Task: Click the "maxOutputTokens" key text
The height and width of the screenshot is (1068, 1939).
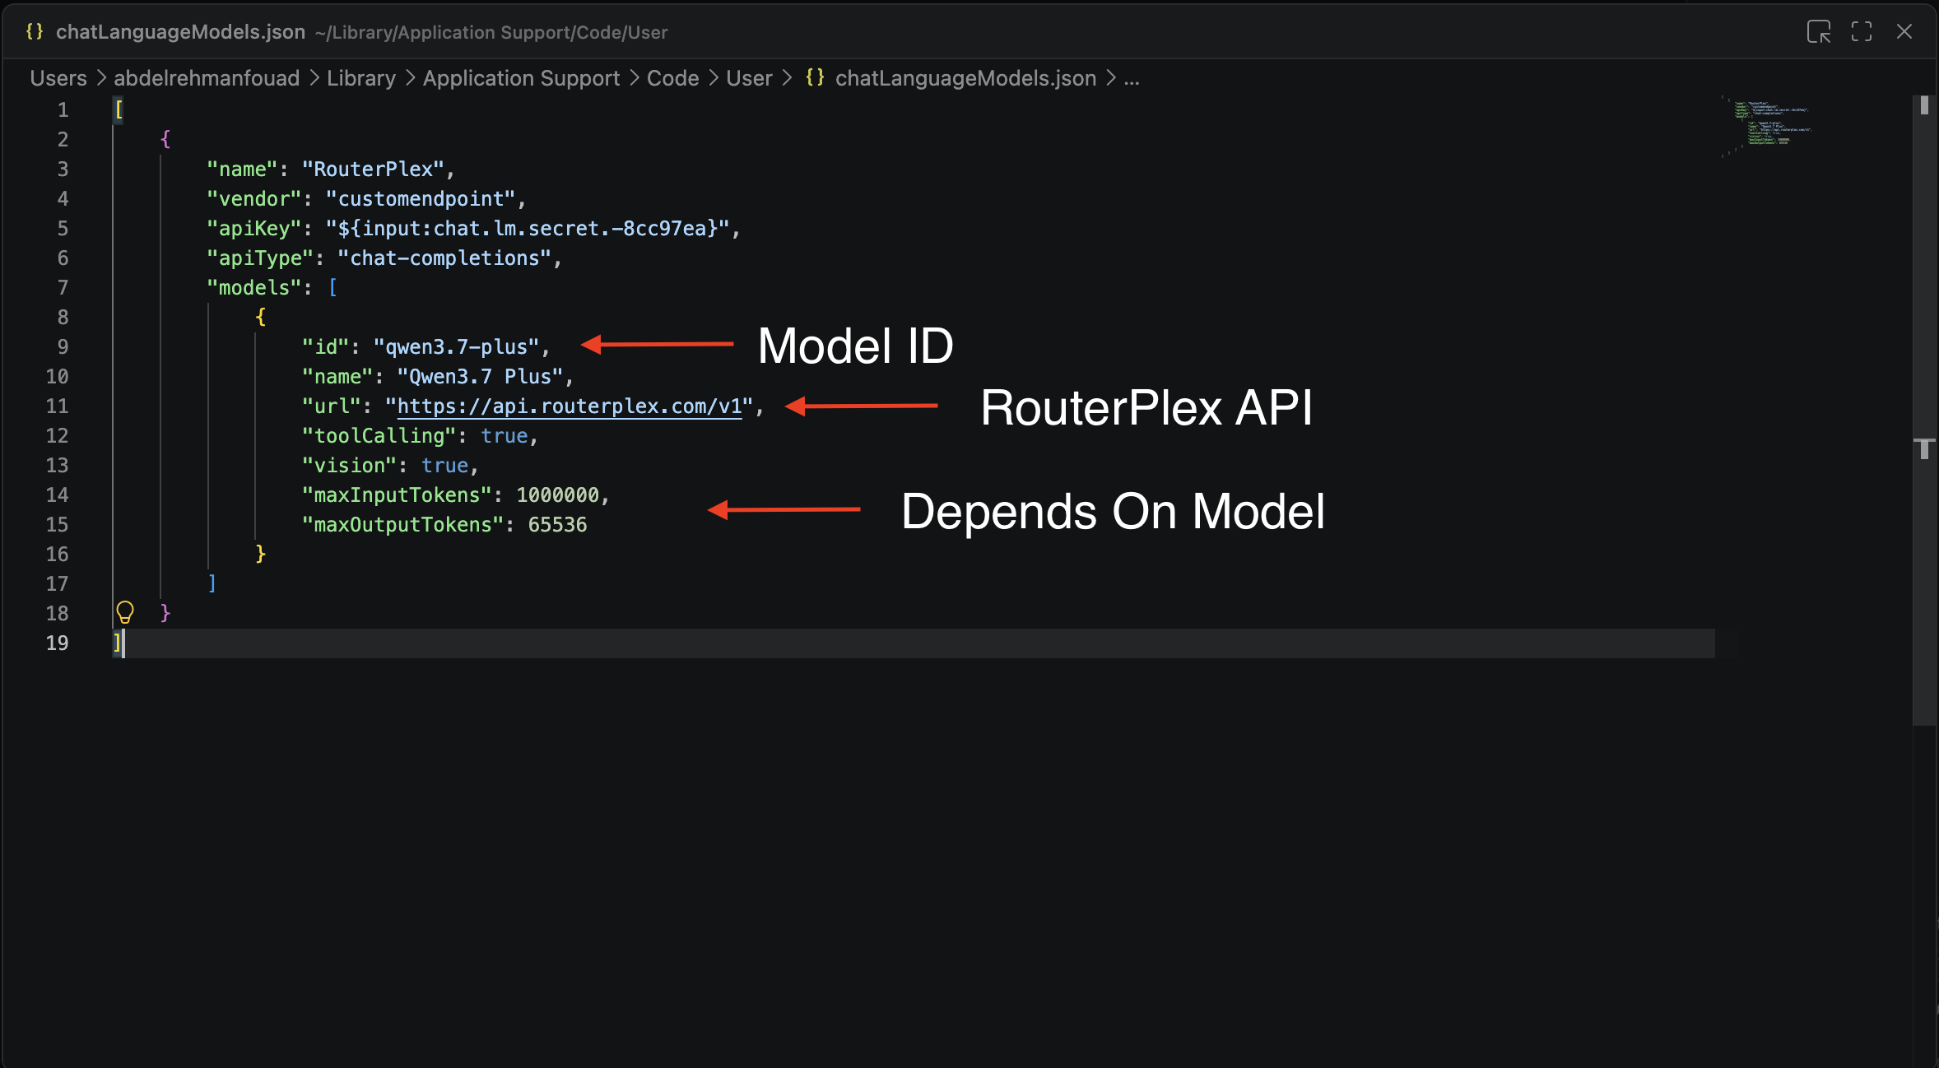Action: click(403, 524)
